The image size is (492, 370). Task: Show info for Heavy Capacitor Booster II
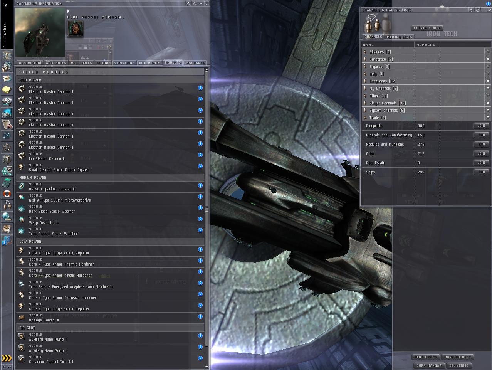[x=200, y=185]
